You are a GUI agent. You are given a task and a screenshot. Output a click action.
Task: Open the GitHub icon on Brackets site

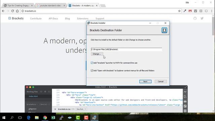(195, 18)
